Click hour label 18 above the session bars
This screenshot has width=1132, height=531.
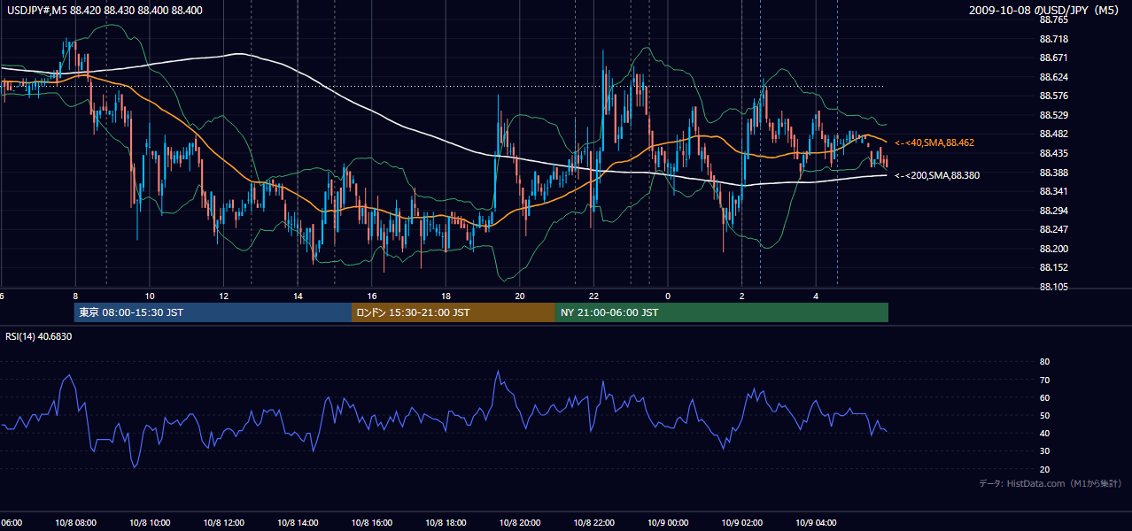(x=446, y=296)
